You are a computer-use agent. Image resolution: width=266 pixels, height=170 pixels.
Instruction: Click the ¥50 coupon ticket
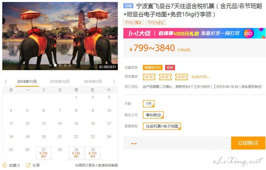pos(182,77)
